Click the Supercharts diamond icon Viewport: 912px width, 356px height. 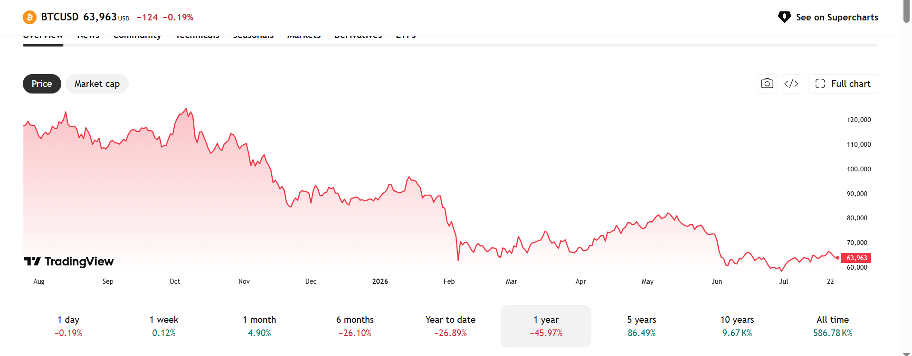(x=784, y=17)
